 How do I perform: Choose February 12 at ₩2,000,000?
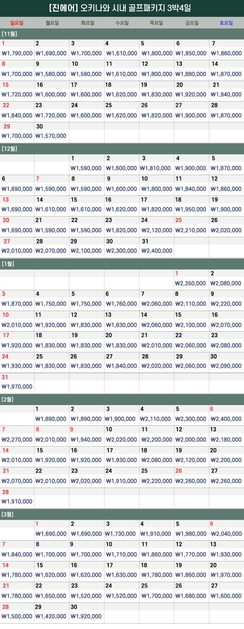click(x=191, y=436)
